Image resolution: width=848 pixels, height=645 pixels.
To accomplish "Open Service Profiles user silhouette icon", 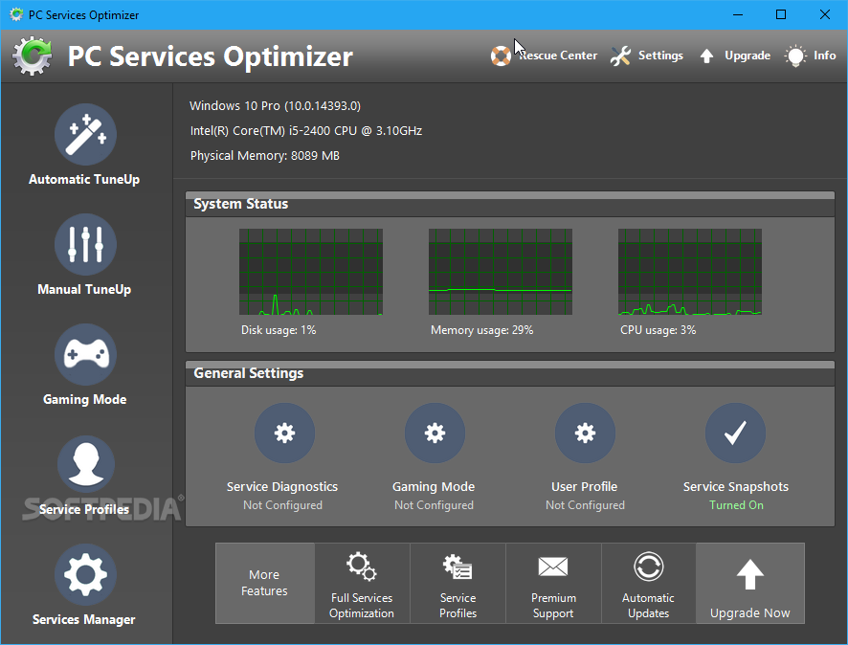I will tap(85, 464).
